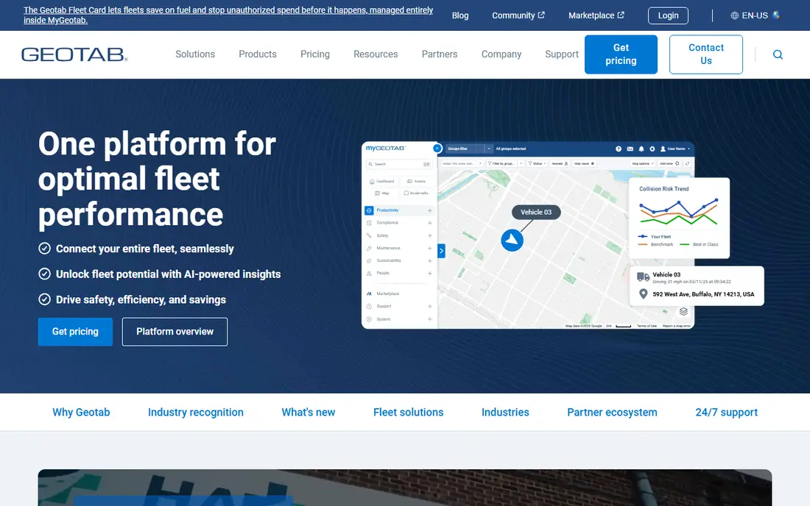Click the checkmark beside Drive safety, efficiency, and savings
This screenshot has width=810, height=506.
(44, 299)
